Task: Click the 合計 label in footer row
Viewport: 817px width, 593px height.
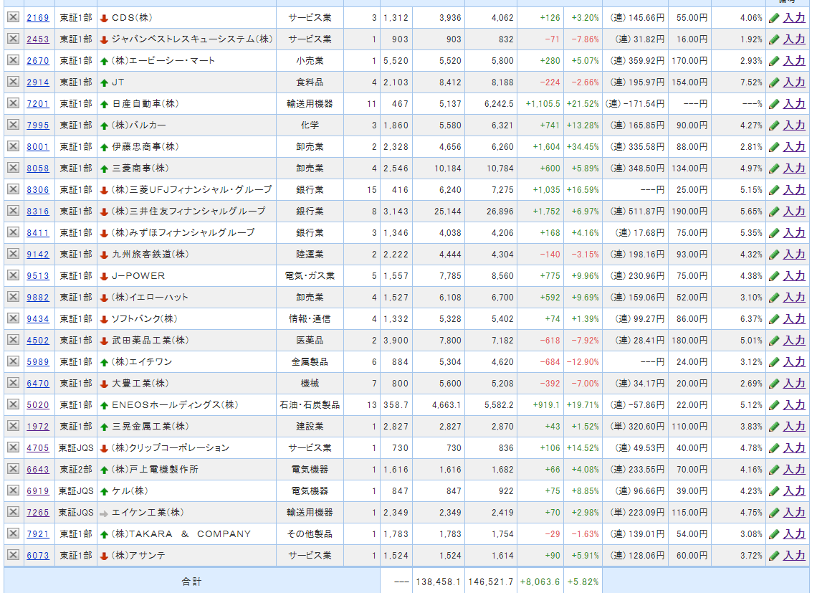Action: pyautogui.click(x=191, y=582)
